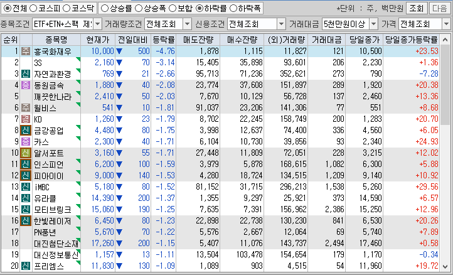The height and width of the screenshot is (275, 453).
Task: Click the (외)거래량 column header
Action: coord(285,40)
